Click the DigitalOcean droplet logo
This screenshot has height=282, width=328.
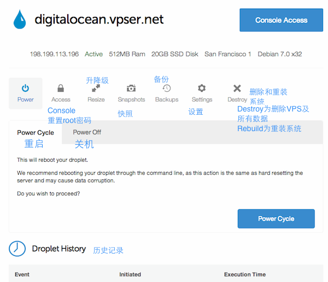tap(20, 19)
